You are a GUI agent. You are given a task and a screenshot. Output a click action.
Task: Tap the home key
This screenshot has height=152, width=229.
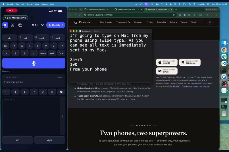tap(43, 53)
